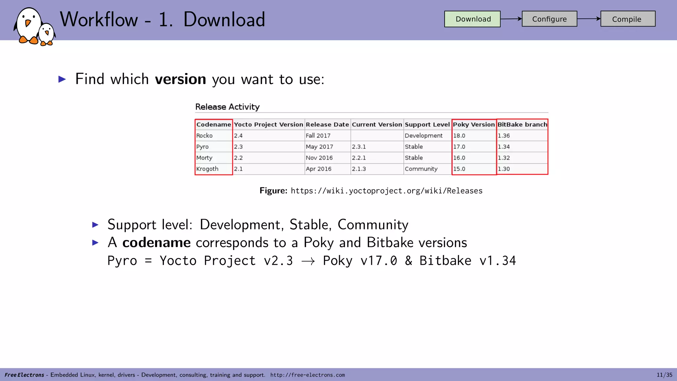This screenshot has height=381, width=677.
Task: Open the wiki.yoctoproject.org Releases URL
Action: (386, 191)
